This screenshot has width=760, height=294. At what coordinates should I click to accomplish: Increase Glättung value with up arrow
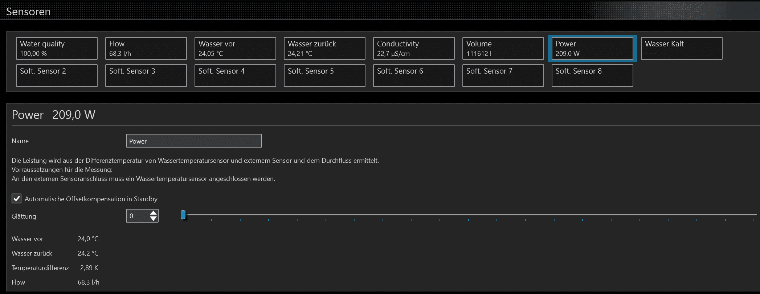154,213
